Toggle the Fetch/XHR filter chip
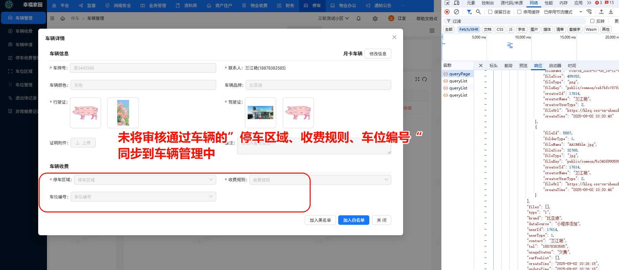Viewport: 619px width, 270px height. pyautogui.click(x=469, y=29)
